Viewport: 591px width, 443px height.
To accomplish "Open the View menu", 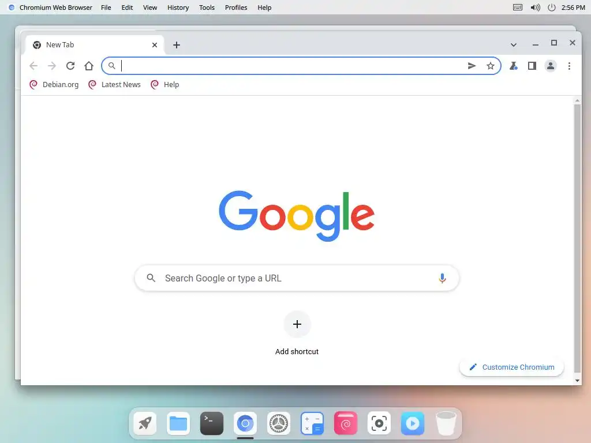I will point(150,7).
